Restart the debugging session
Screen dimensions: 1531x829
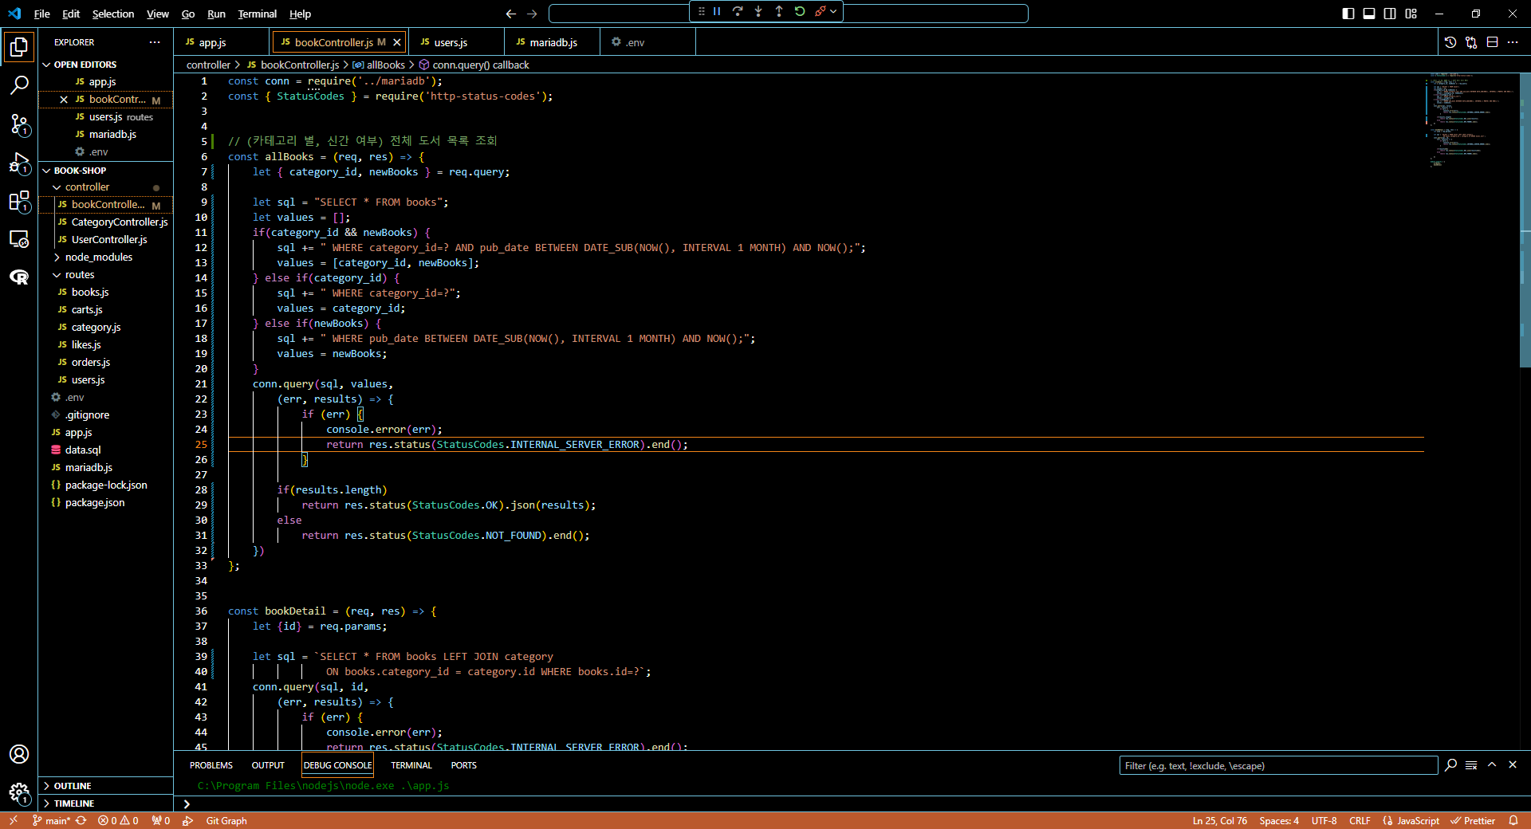(800, 11)
